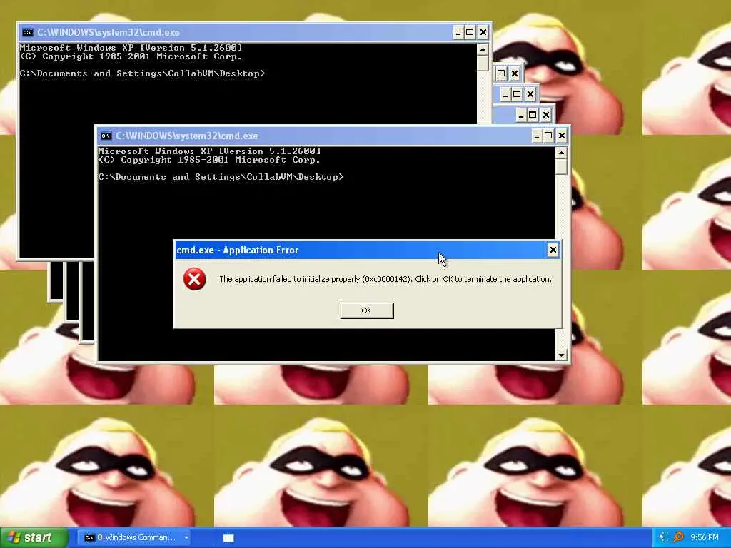Image resolution: width=731 pixels, height=548 pixels.
Task: Minimize the front cmd.exe window
Action: (x=537, y=136)
